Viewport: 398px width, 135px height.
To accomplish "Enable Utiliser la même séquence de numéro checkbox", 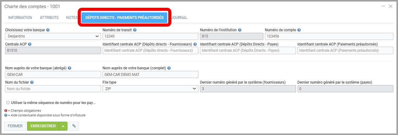I will tap(8, 103).
